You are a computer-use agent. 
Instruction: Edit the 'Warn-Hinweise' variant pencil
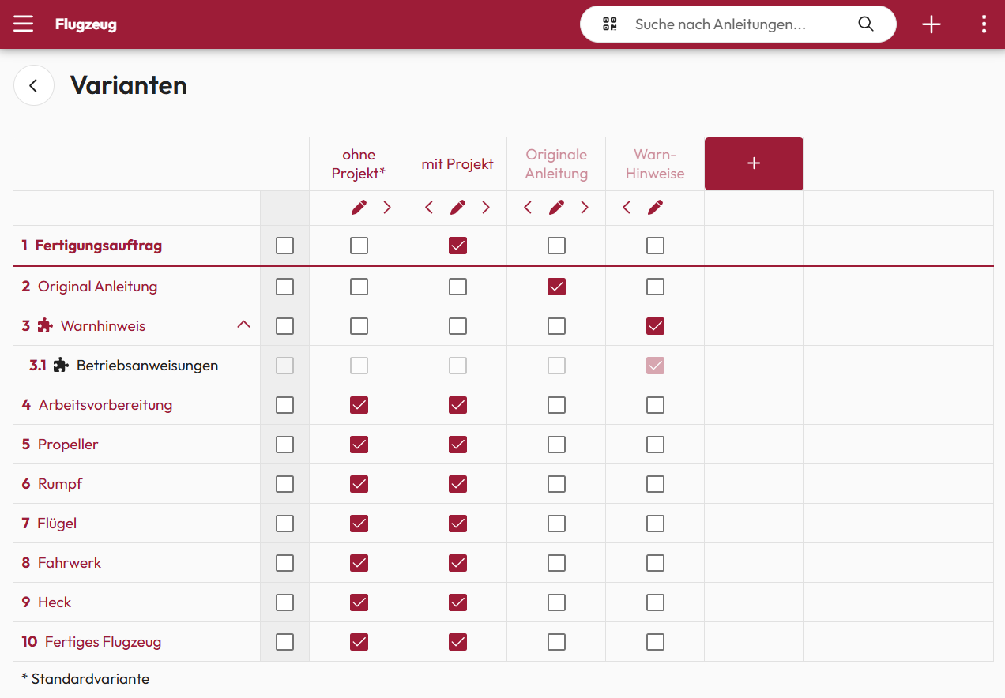655,208
